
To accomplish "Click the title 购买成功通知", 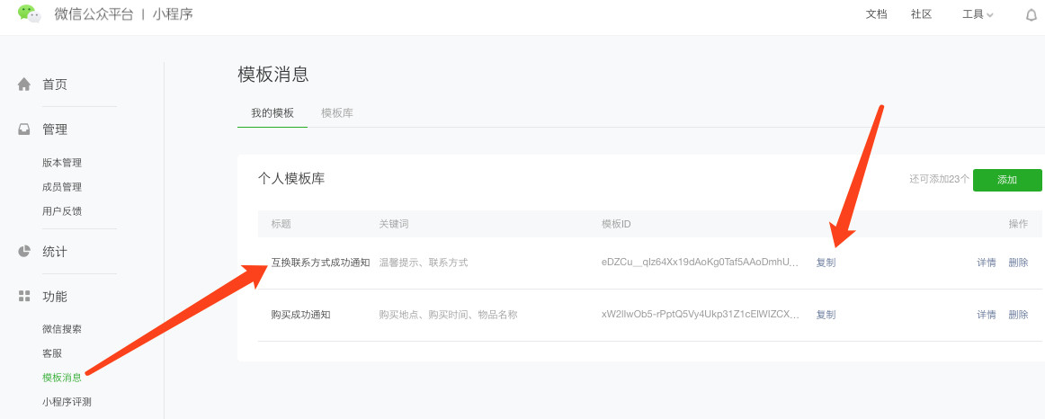I will pyautogui.click(x=300, y=315).
